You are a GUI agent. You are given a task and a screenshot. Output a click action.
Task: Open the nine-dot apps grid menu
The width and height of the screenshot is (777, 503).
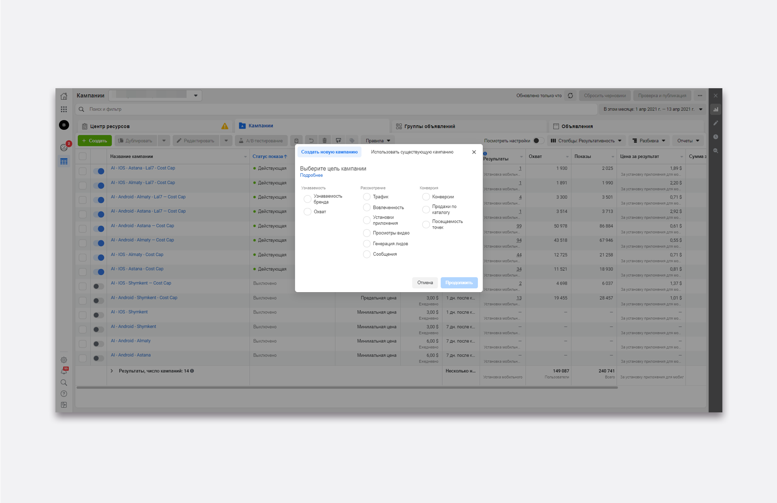pyautogui.click(x=64, y=109)
